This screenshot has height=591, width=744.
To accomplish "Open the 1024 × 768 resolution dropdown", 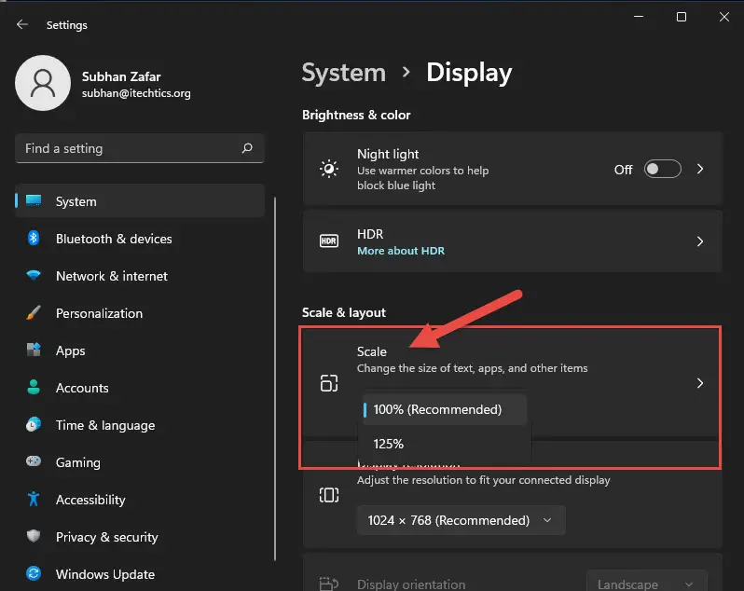I will point(462,520).
